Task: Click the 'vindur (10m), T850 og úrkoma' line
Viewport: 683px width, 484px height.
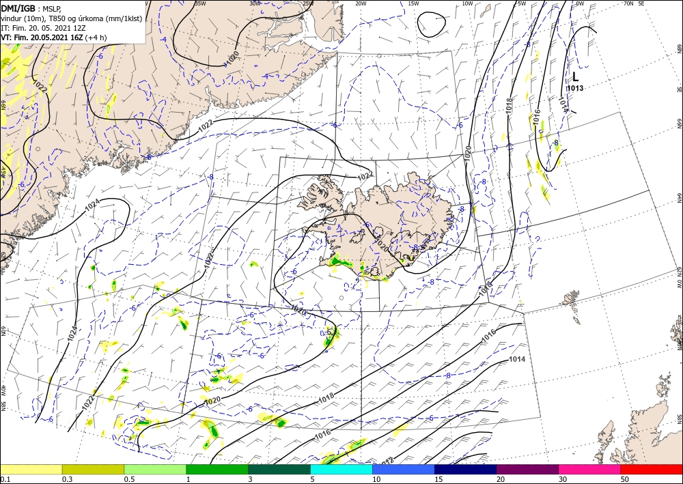Action: (71, 18)
